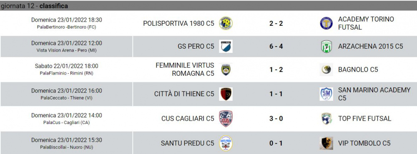Select the GS PERO C5 team name
Viewport: 417px width, 154px height.
click(x=196, y=47)
